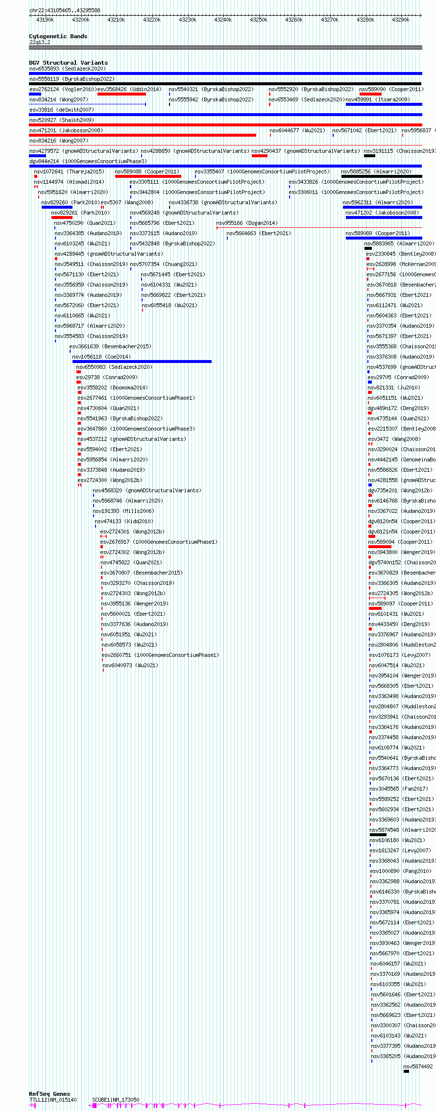Select nsv6040973 (Wu2021) label
The height and width of the screenshot is (1111, 436).
coord(130,665)
